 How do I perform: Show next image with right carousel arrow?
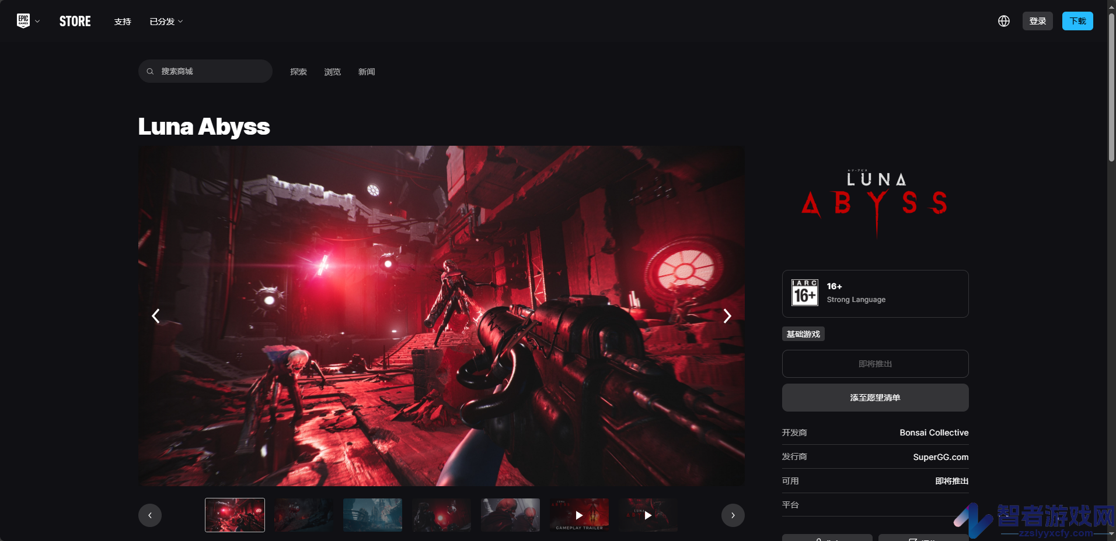pos(727,316)
